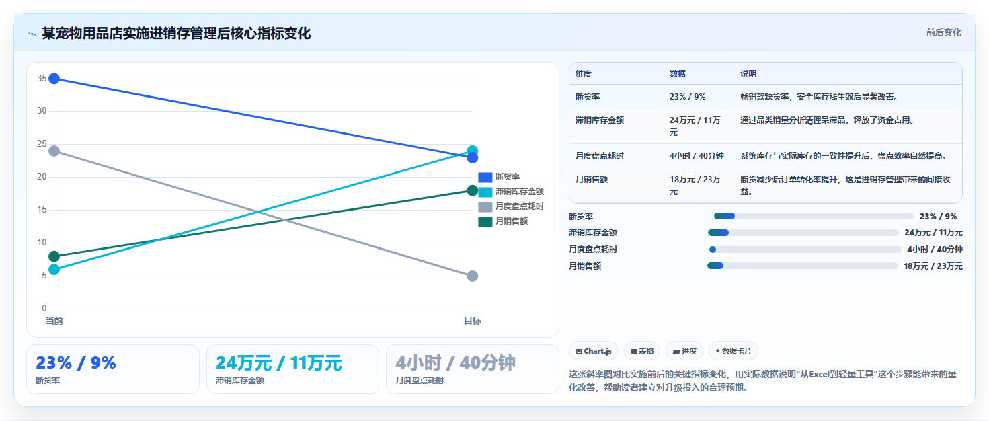
Task: Click the 月度盘点耗时 table row label
Action: click(600, 156)
